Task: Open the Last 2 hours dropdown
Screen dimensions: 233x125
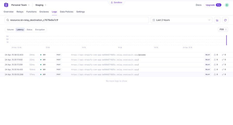Action: coord(181,20)
